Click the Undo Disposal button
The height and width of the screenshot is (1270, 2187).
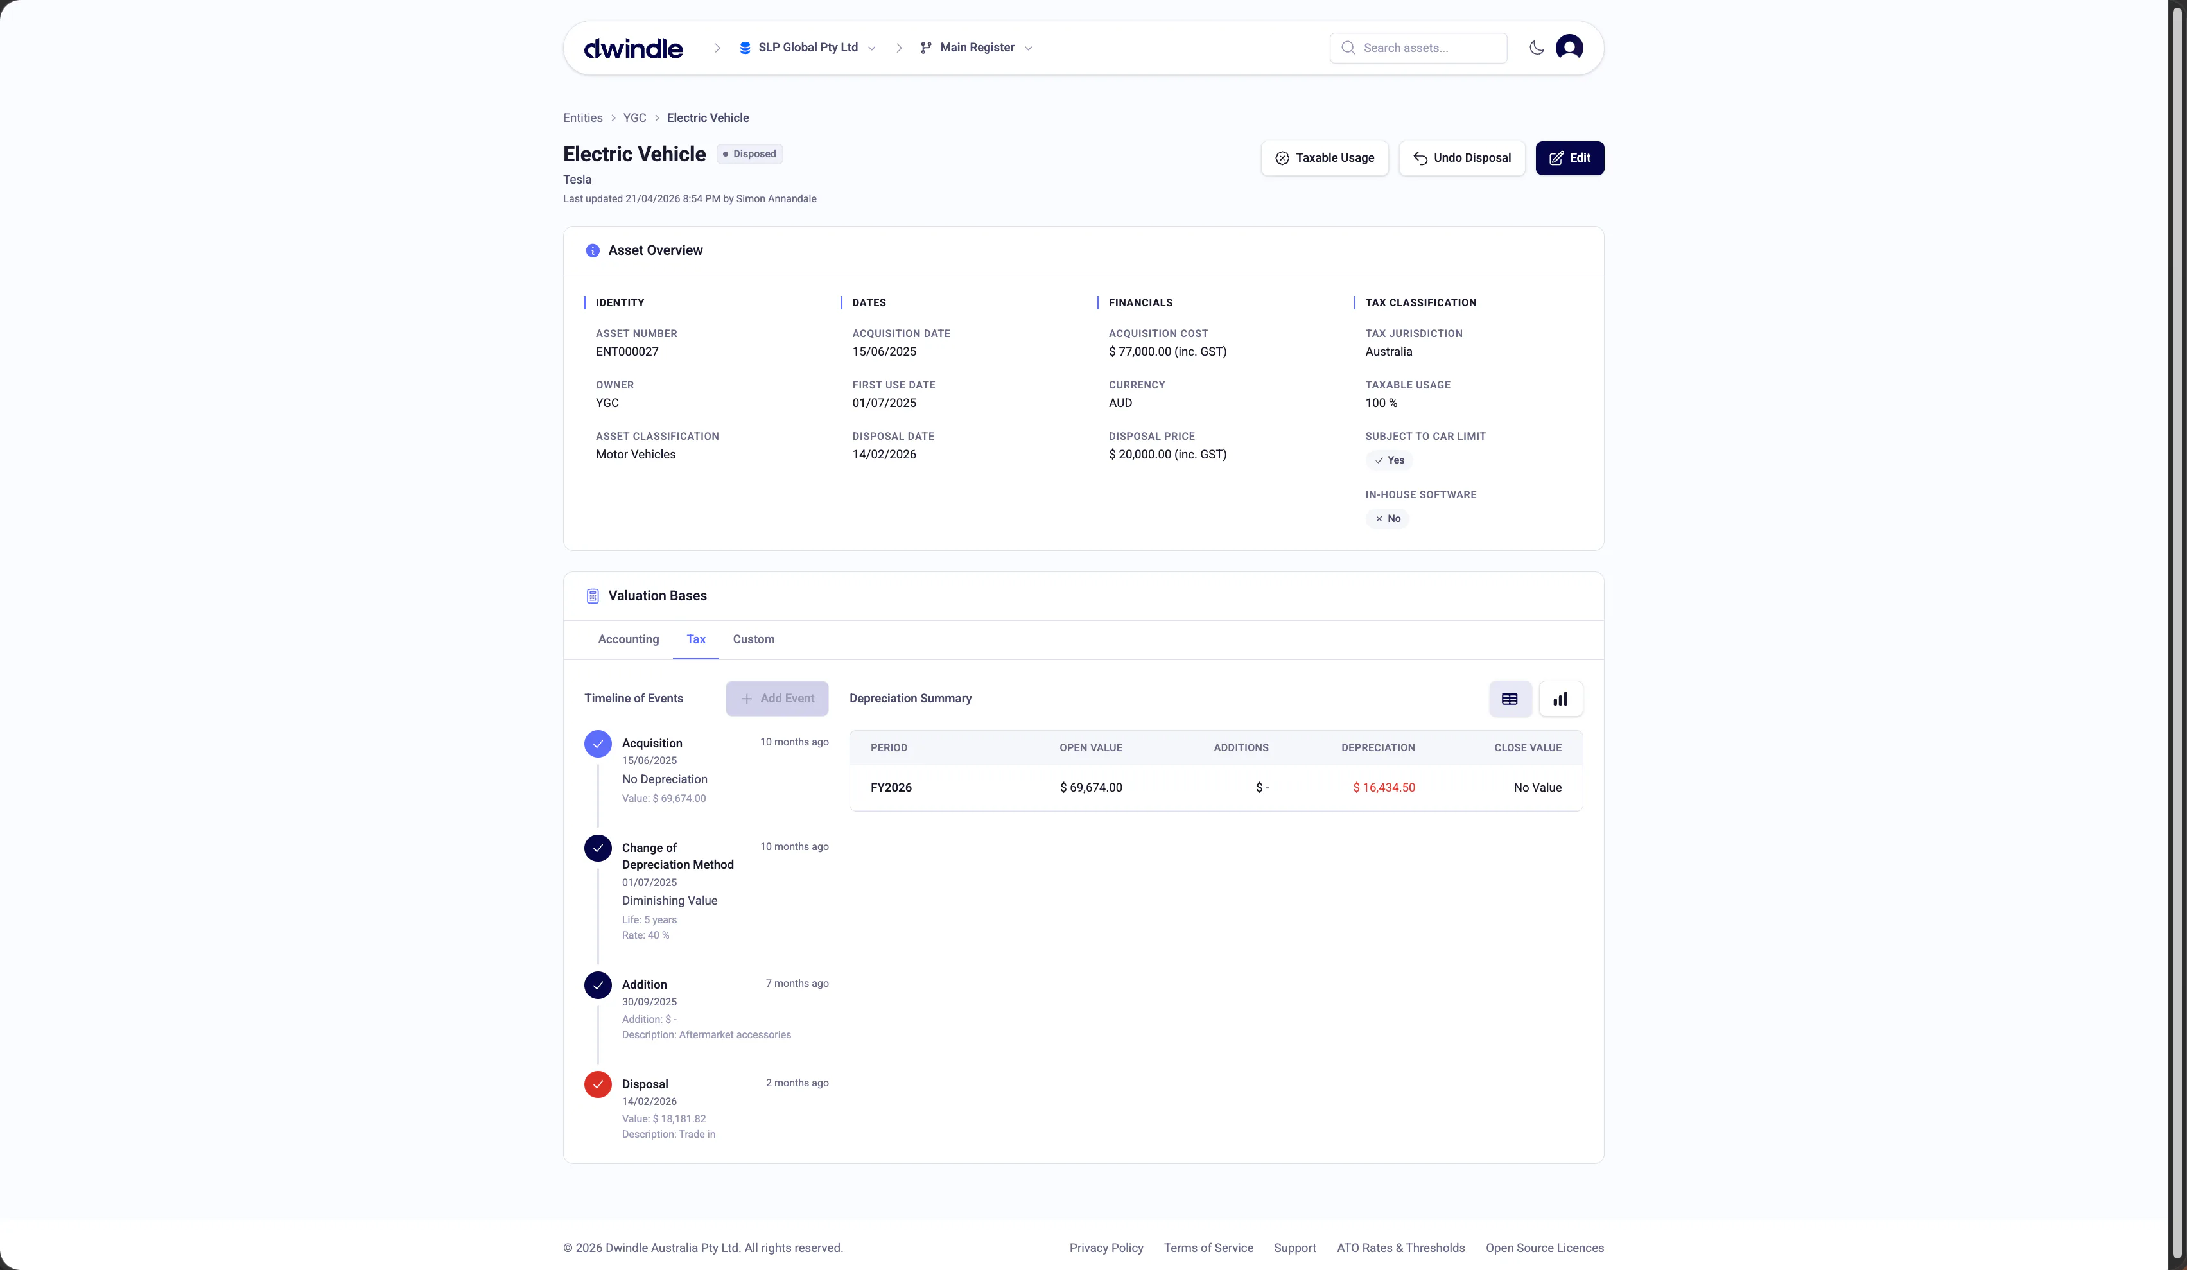(x=1461, y=158)
